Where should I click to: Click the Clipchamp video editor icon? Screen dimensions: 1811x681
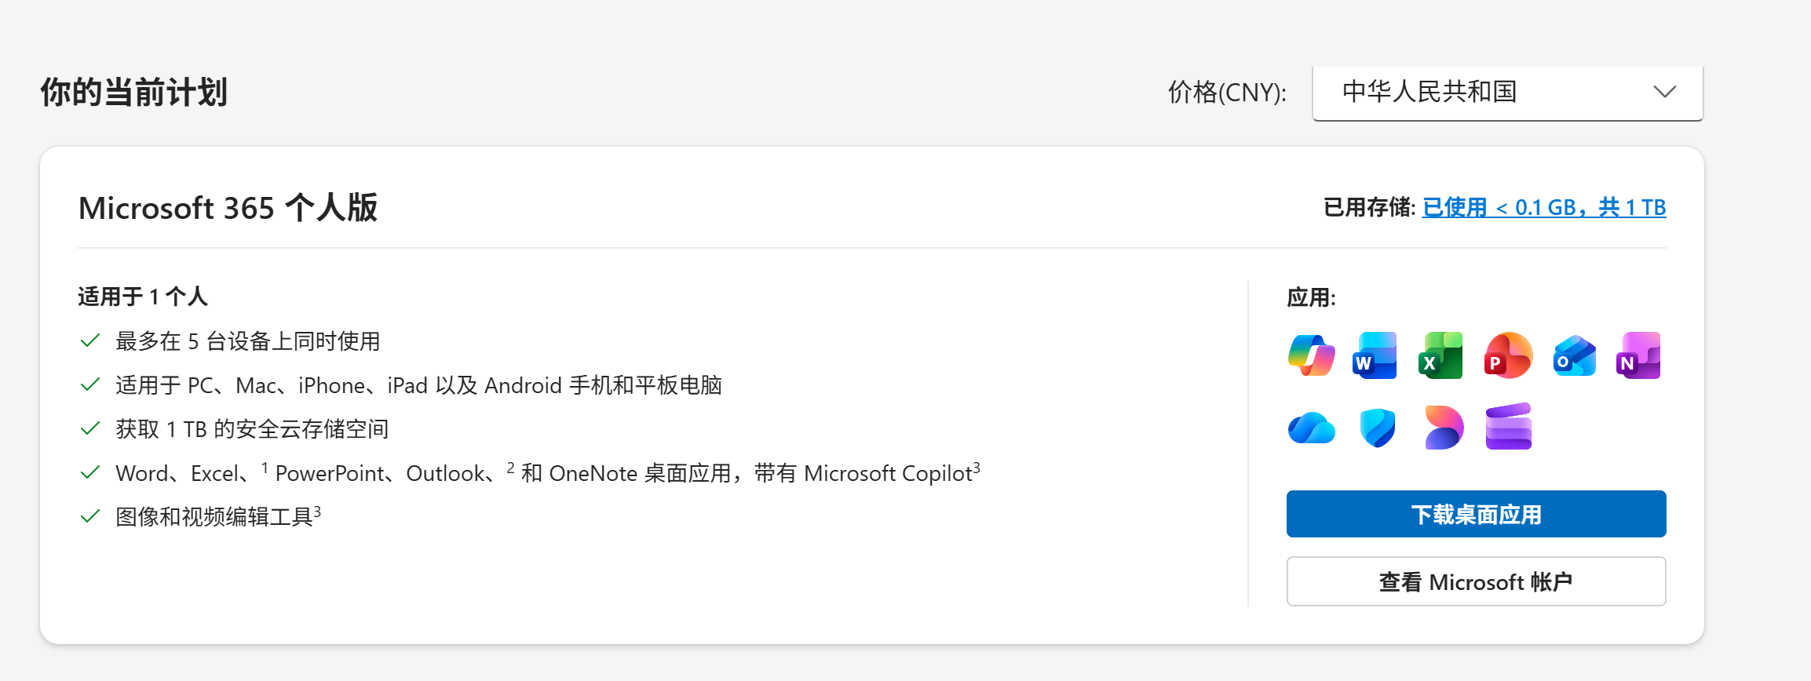tap(1509, 427)
